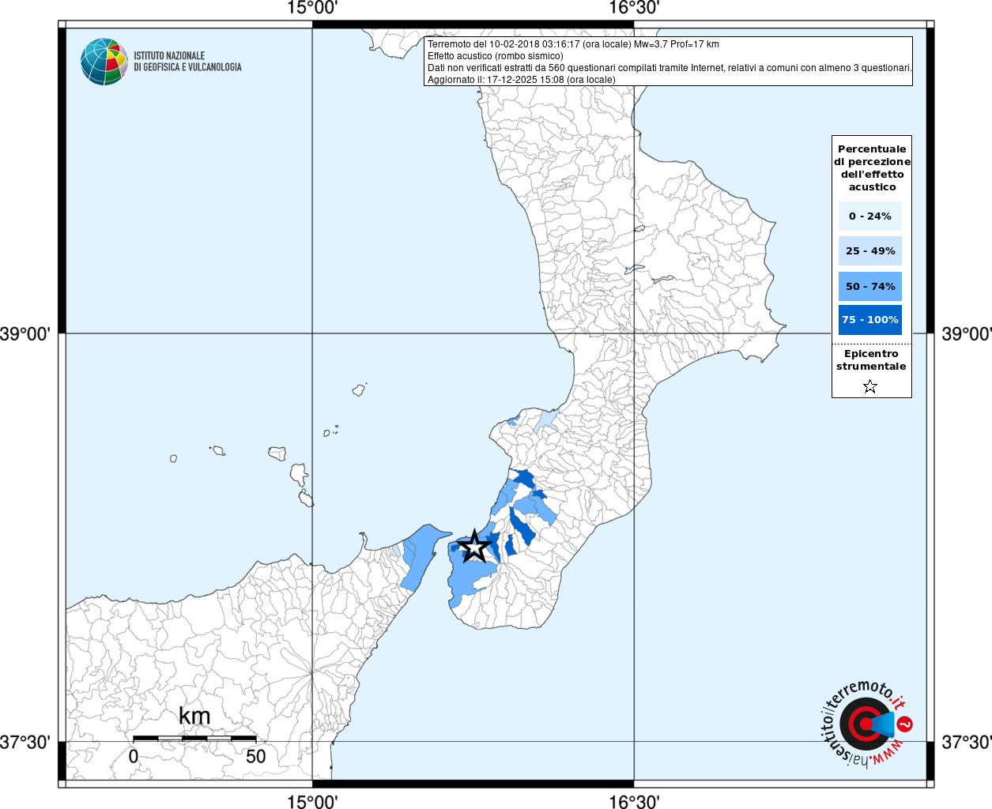The height and width of the screenshot is (809, 992).
Task: Click the INGV globe logo
Action: coord(104,62)
